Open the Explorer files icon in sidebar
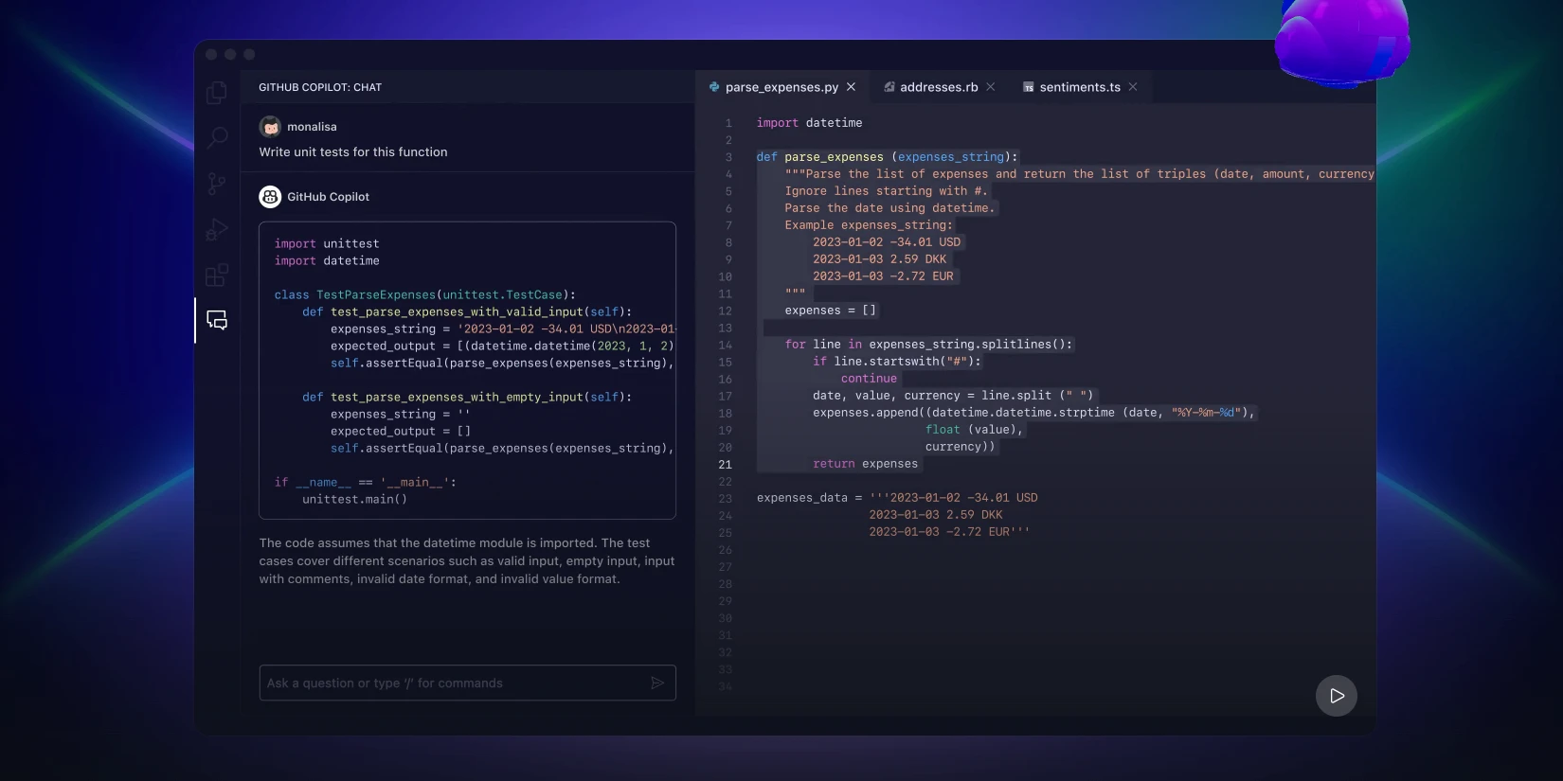 (x=217, y=92)
